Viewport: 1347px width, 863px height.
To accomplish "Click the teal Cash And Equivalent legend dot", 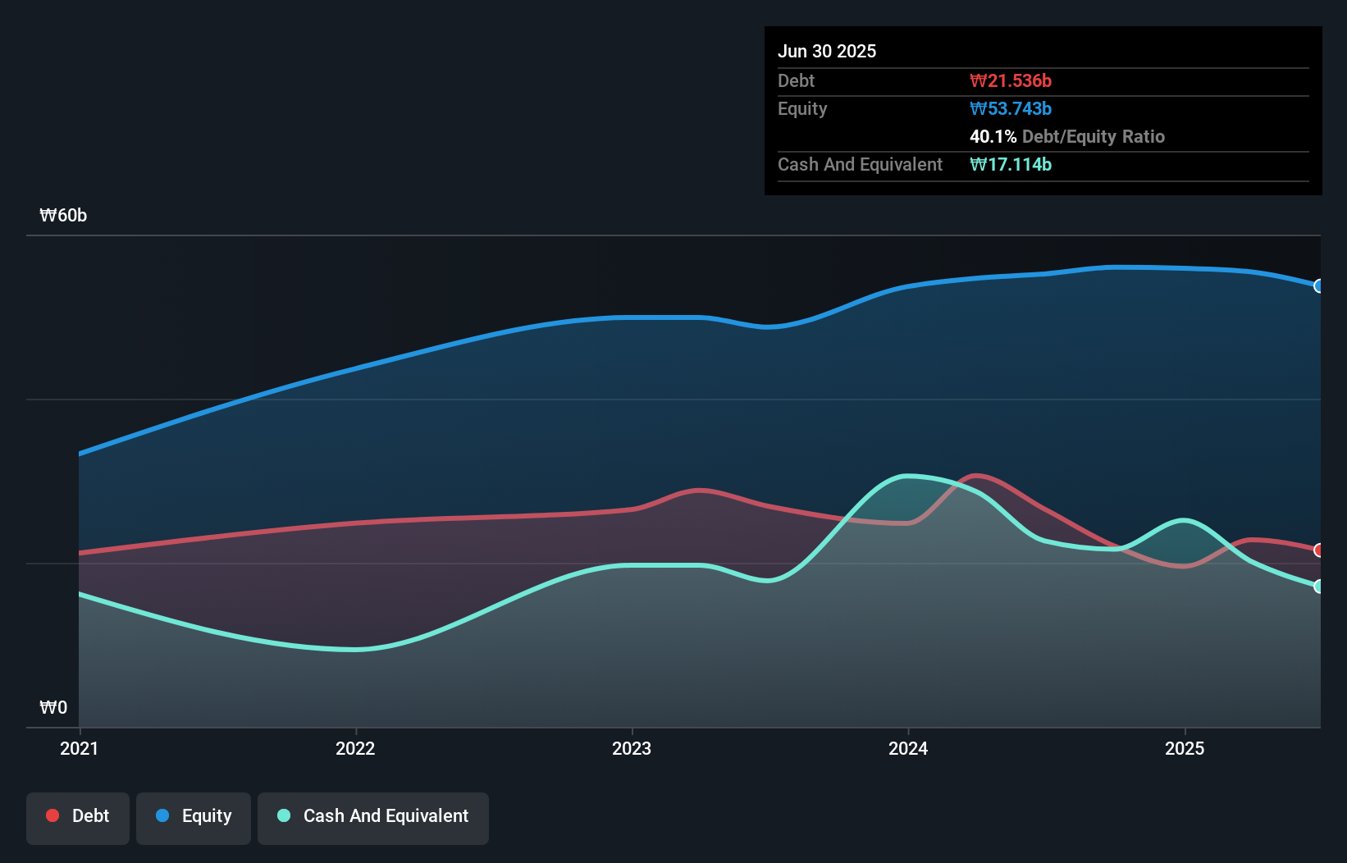I will tap(284, 815).
